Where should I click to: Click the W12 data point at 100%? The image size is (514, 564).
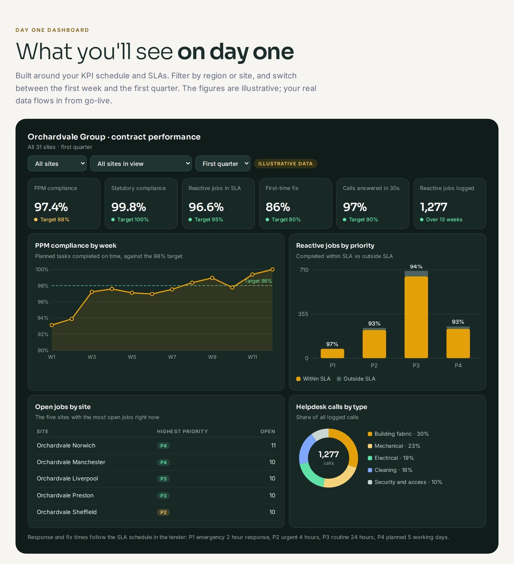[x=272, y=269]
